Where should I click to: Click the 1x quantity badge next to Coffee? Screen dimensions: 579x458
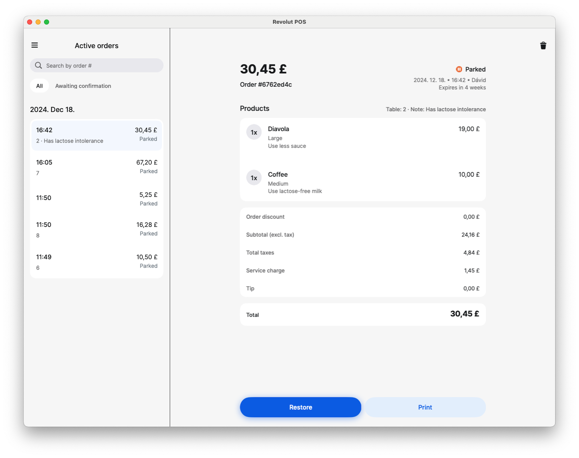pyautogui.click(x=254, y=178)
